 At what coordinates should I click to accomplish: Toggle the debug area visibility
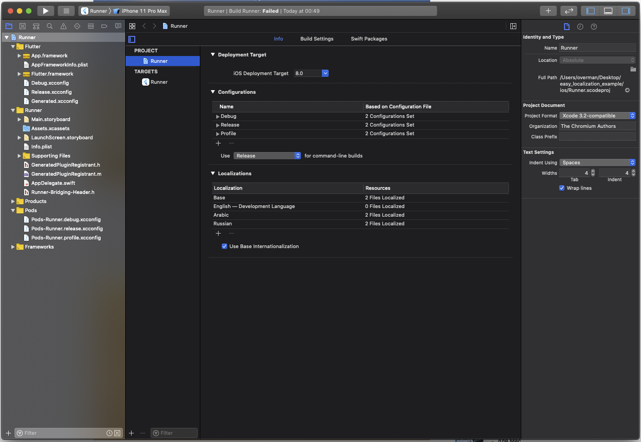click(609, 10)
